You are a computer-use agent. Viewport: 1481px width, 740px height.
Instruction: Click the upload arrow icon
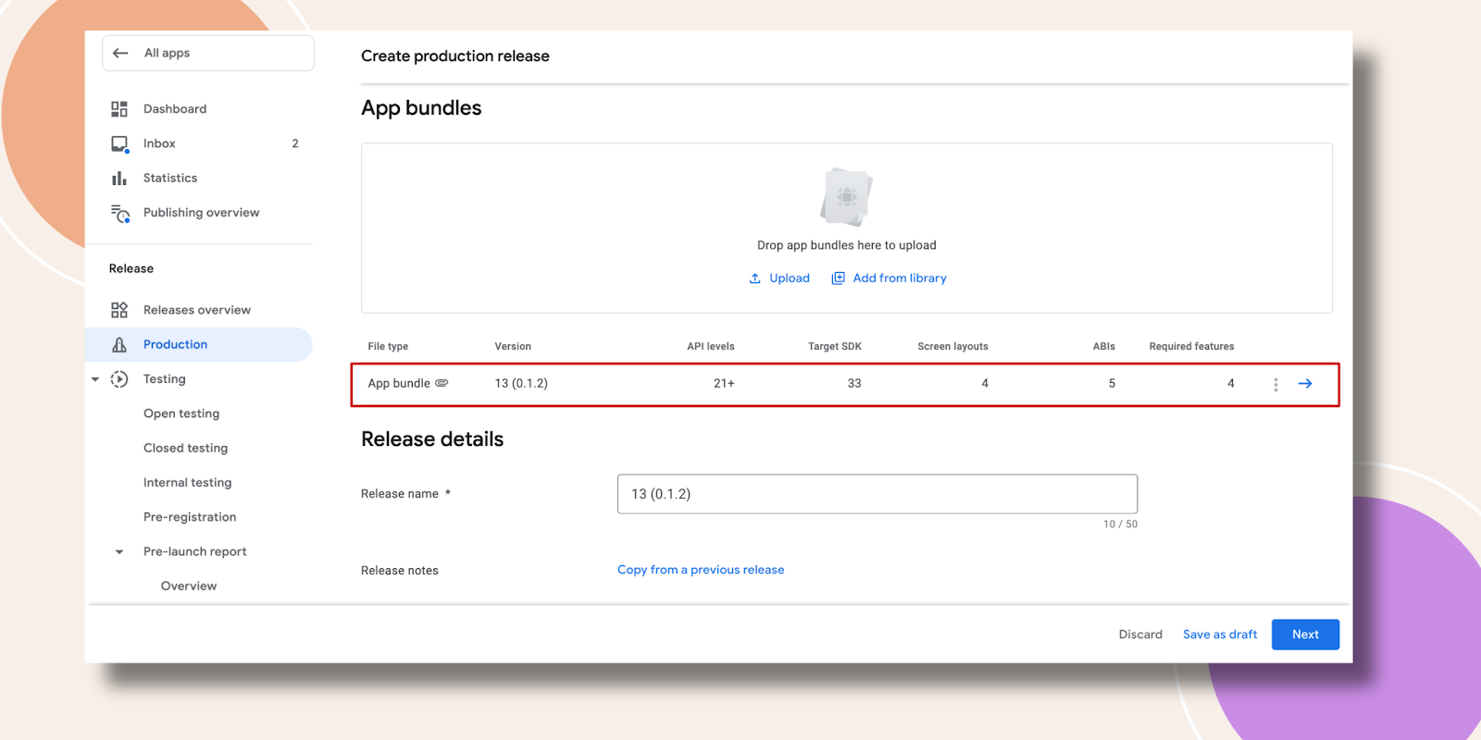[x=755, y=278]
